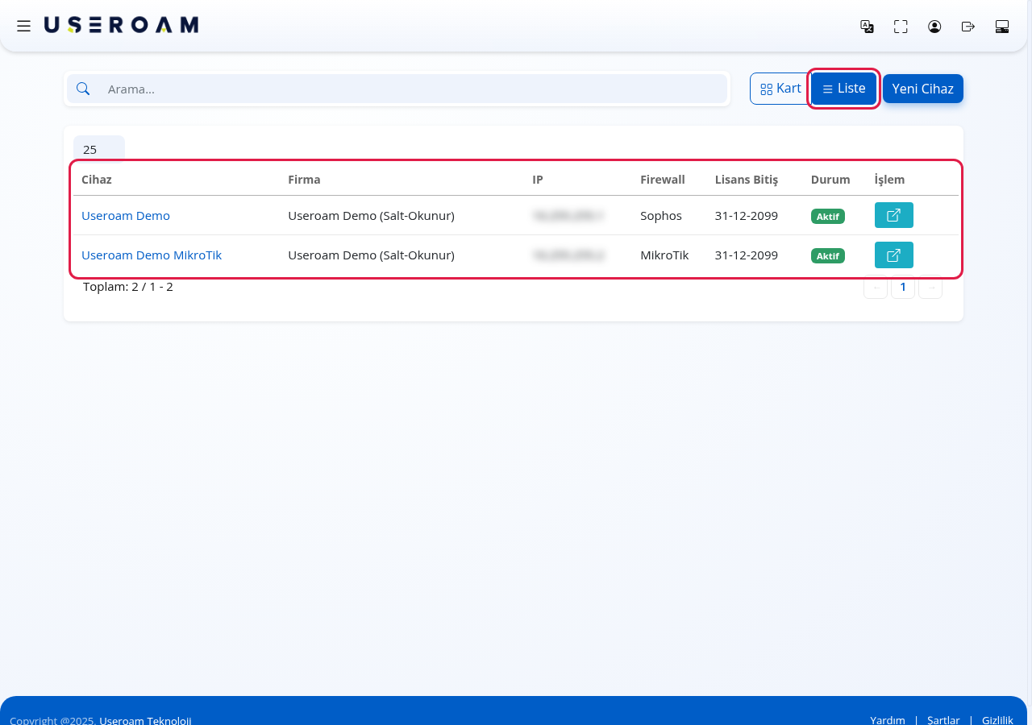The height and width of the screenshot is (725, 1032).
Task: Click the language translate icon
Action: (x=867, y=27)
